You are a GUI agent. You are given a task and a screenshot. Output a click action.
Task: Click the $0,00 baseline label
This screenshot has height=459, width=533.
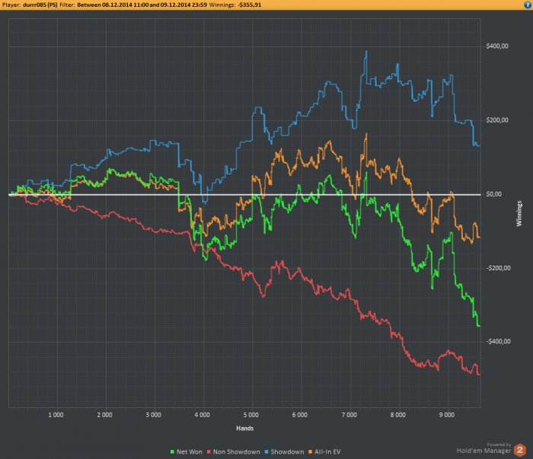coord(494,194)
